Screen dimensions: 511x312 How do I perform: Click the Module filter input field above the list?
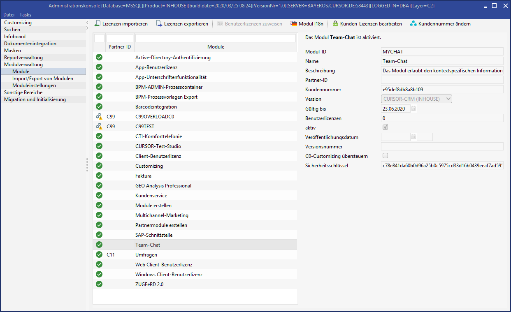[216, 37]
